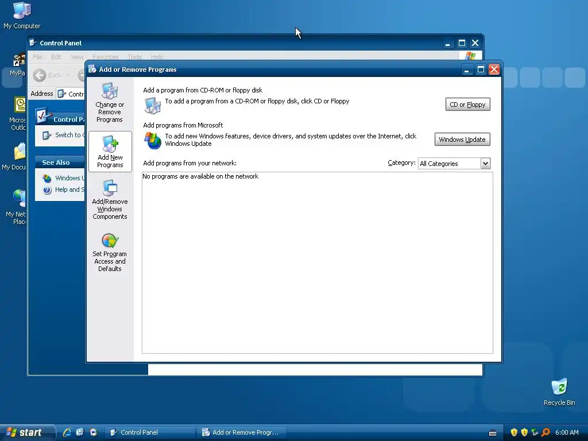Click the Windows Update globe icon
588x441 pixels.
point(153,140)
